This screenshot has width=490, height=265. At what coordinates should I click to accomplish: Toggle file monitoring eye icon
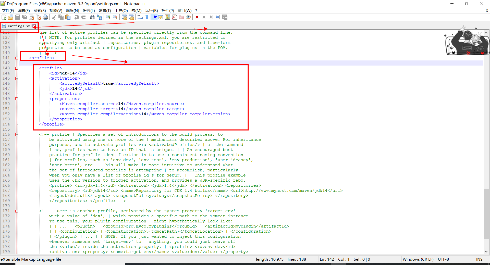[x=188, y=17]
